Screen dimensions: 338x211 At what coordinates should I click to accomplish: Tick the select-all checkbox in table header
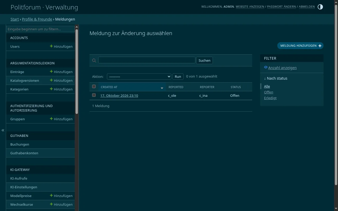pos(94,87)
